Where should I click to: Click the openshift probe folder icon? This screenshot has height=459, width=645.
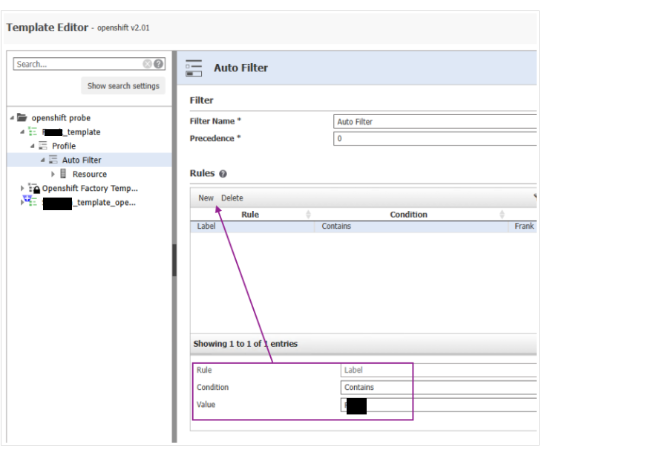(x=22, y=118)
